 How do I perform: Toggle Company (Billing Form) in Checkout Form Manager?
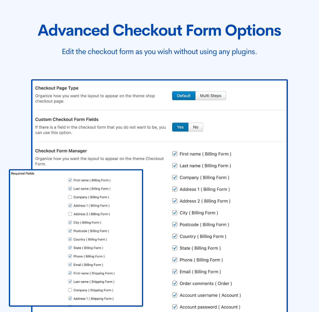point(175,178)
